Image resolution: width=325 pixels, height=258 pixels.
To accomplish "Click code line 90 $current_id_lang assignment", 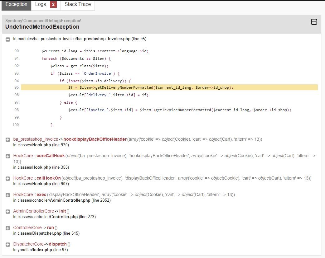I will 95,51.
